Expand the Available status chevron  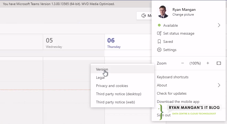click(219, 25)
